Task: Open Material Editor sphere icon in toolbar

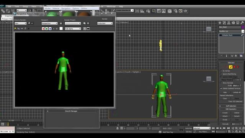Action: coord(170,11)
